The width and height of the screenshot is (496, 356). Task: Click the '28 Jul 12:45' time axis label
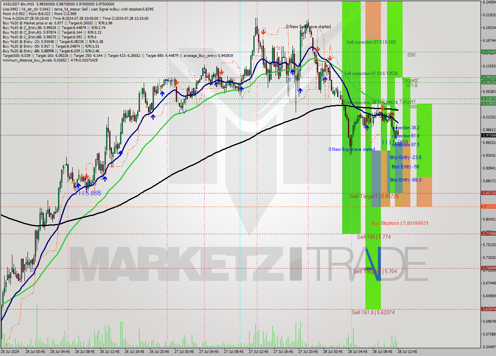407,352
